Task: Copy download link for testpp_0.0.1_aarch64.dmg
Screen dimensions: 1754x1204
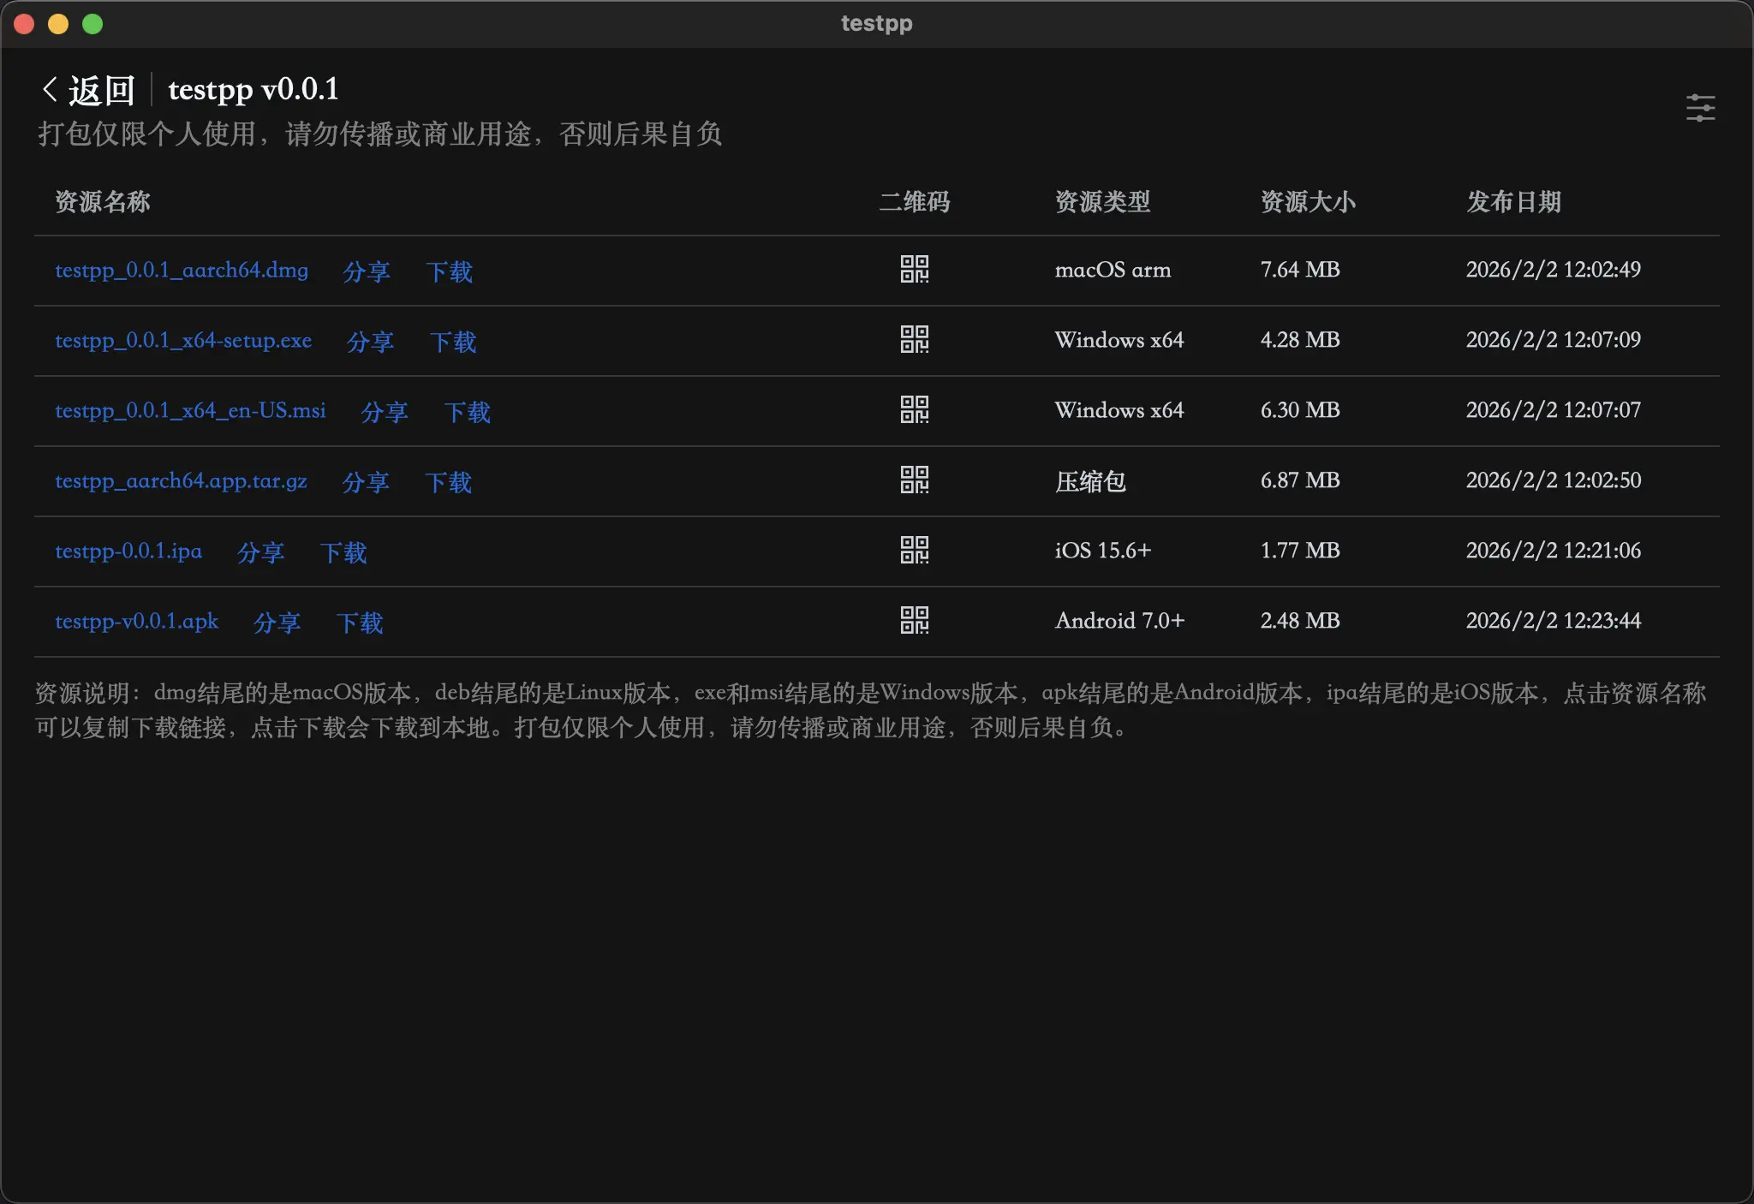Action: pyautogui.click(x=182, y=270)
